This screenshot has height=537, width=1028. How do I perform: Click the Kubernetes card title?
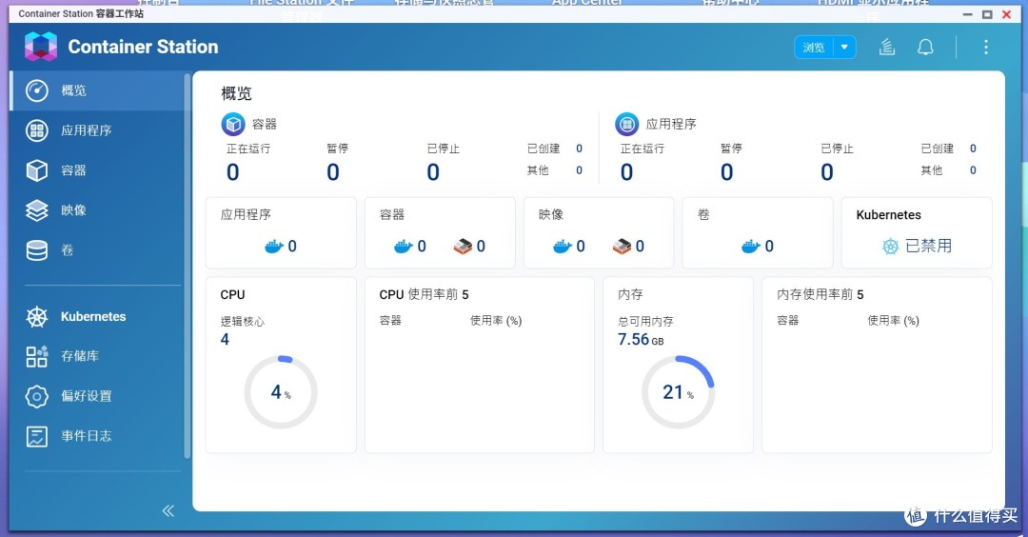click(x=888, y=215)
